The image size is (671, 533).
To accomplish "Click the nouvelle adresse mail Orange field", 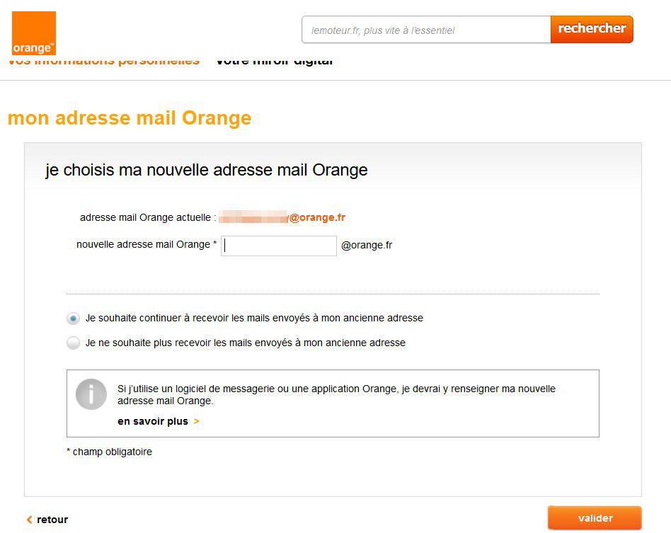I will tap(279, 246).
